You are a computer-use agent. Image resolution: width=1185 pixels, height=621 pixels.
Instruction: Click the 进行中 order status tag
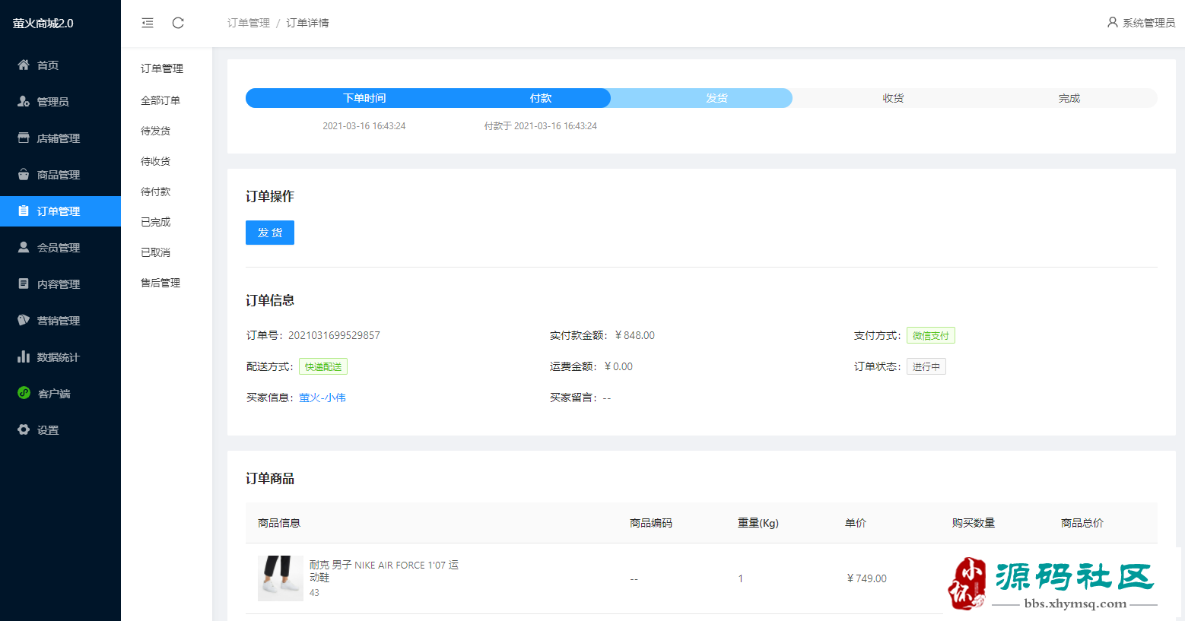coord(926,366)
